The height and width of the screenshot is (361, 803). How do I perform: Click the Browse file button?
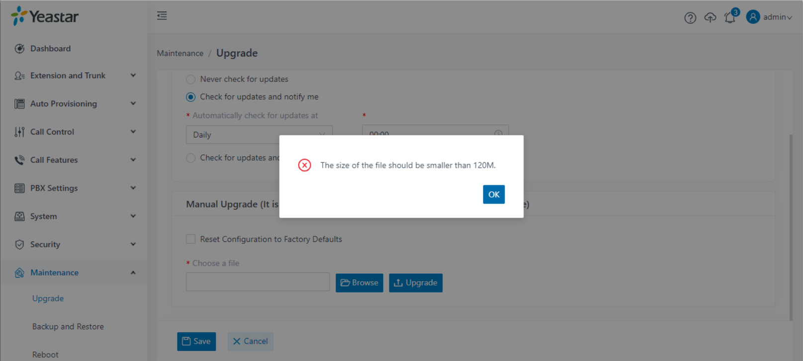coord(359,283)
